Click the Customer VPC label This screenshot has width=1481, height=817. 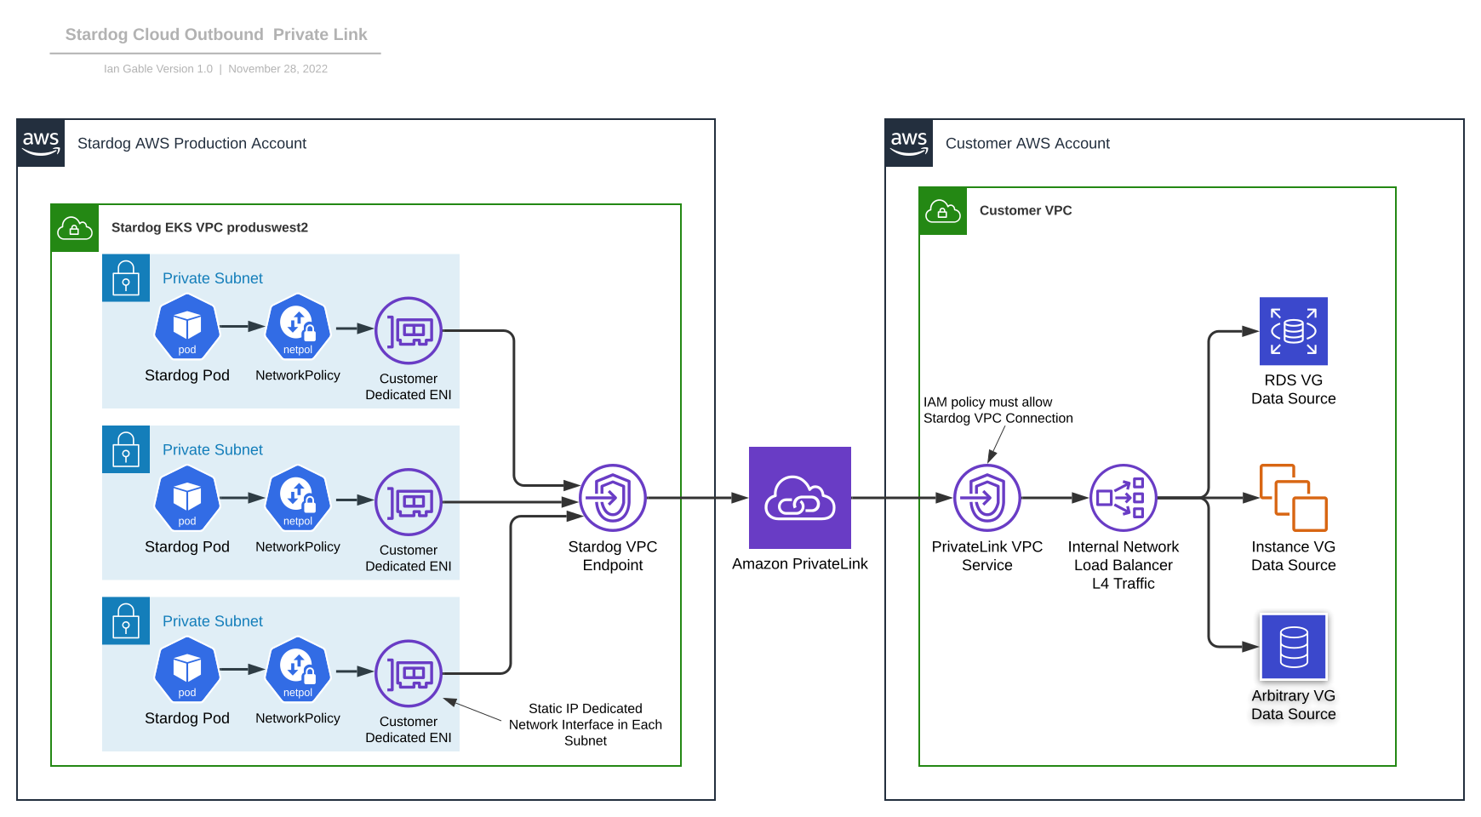click(1026, 210)
